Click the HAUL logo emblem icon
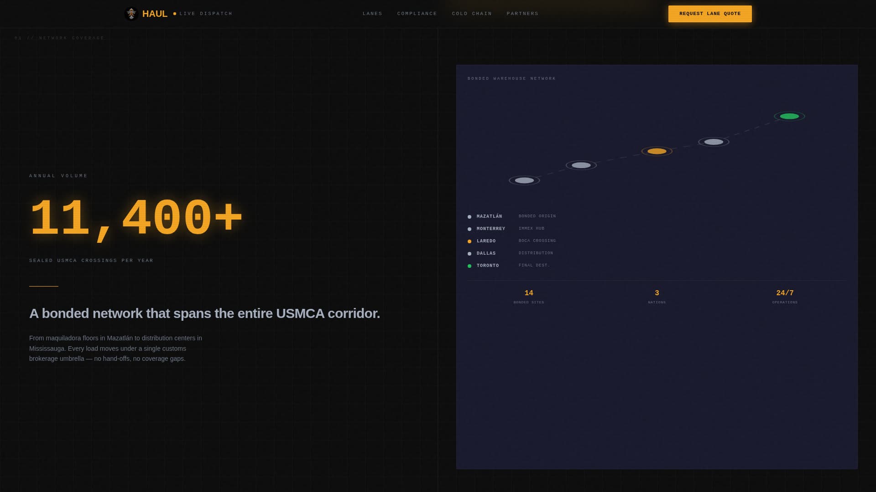876x492 pixels. pyautogui.click(x=131, y=14)
